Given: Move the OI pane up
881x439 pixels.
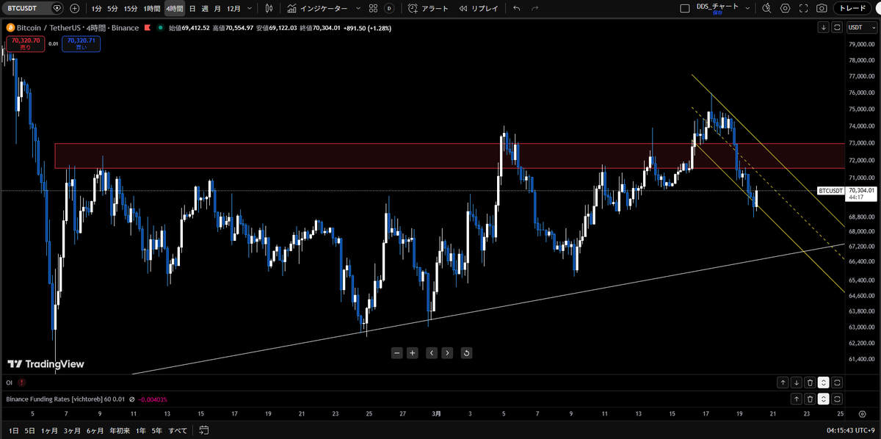Looking at the screenshot, I should pos(783,382).
